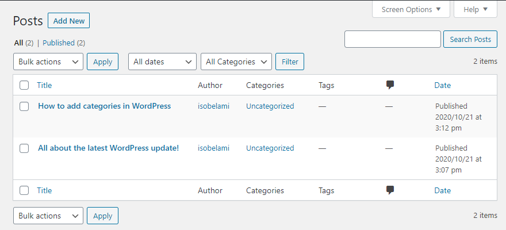
Task: Check the box for 'All about the latest WordPress update!'
Action: (24, 148)
